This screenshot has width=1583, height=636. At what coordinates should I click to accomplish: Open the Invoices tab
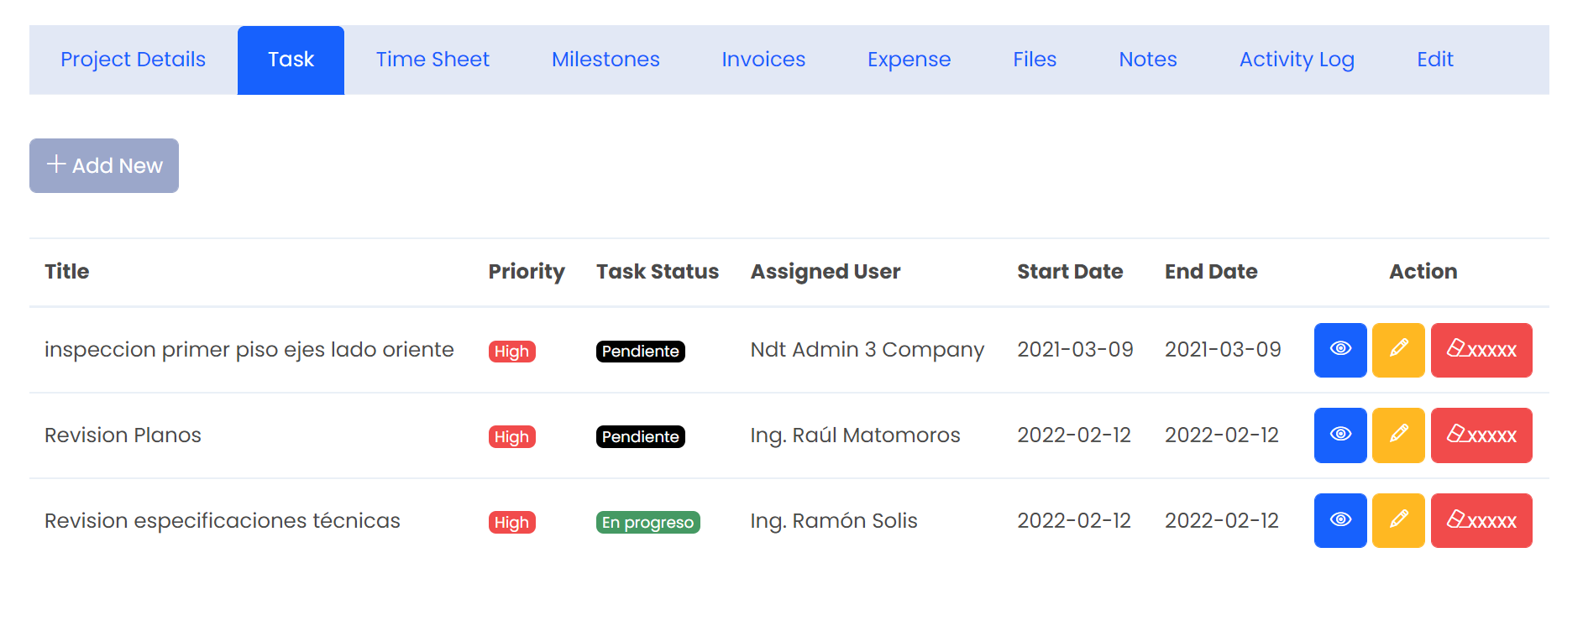point(763,60)
